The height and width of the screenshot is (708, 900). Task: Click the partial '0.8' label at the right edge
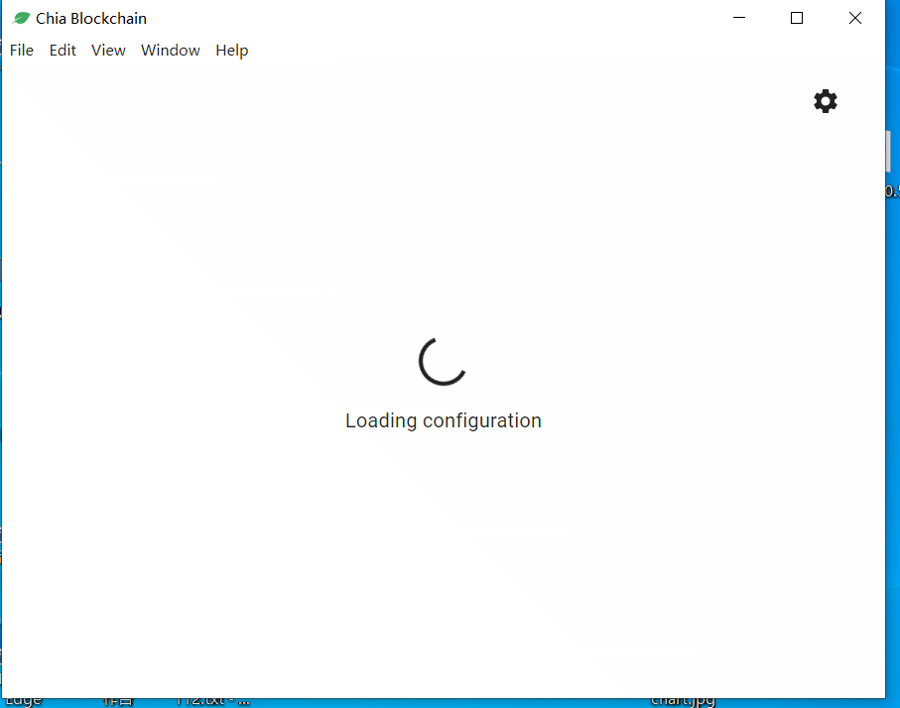[x=892, y=191]
